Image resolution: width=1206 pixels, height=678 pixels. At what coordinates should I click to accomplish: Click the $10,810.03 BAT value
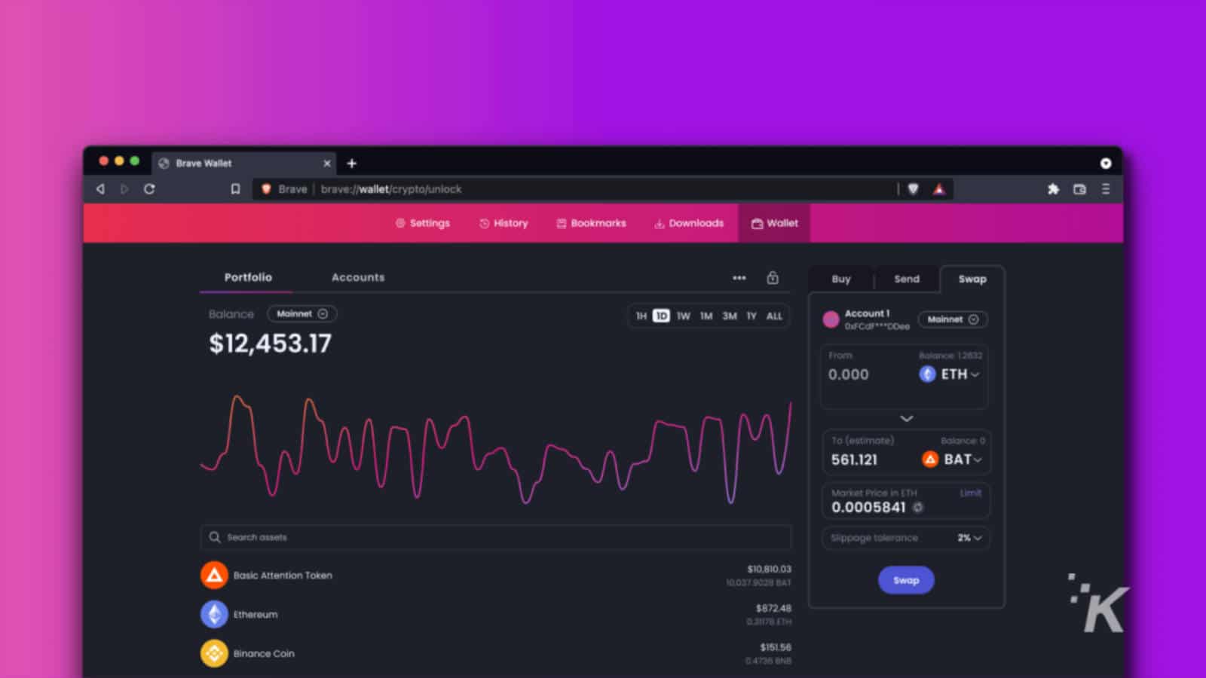[769, 569]
